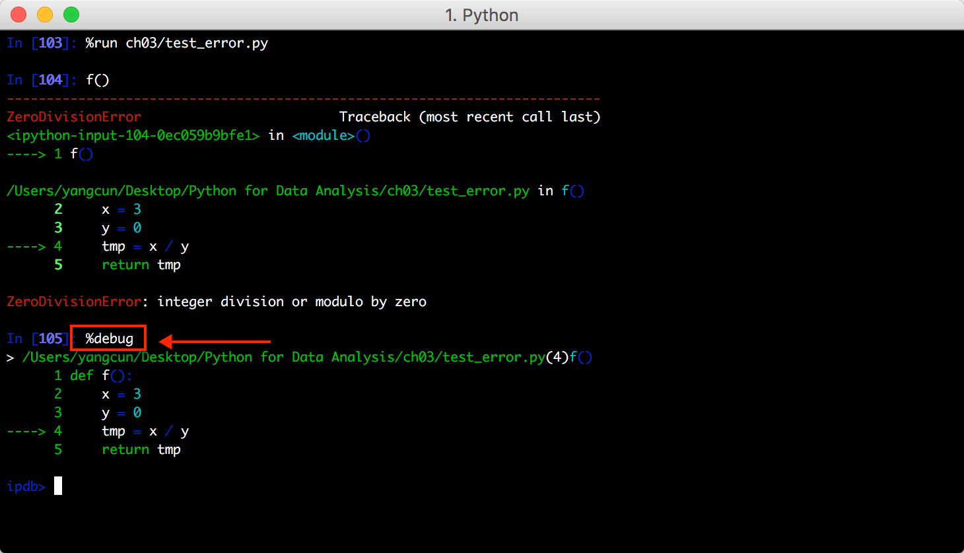Click the f() call on In [104] line
964x553 pixels.
(x=96, y=79)
